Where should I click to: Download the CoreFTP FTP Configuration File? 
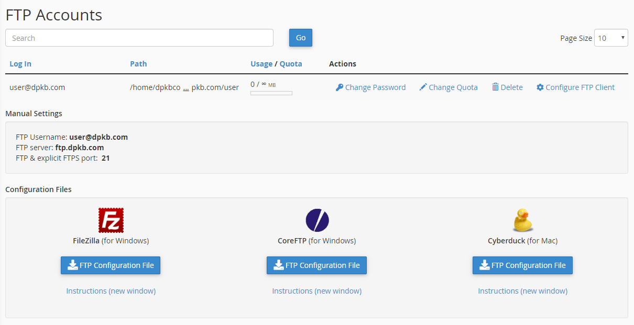(316, 265)
